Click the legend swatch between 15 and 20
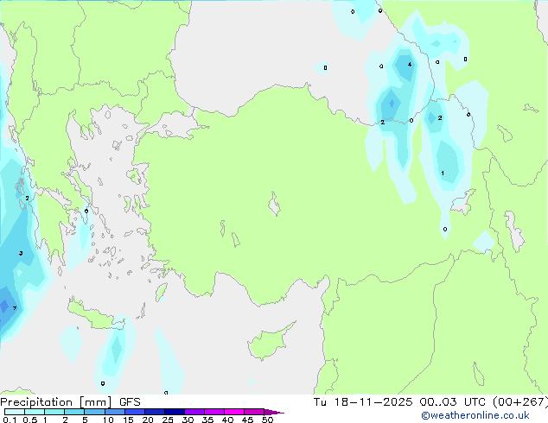Viewport: 548px width, 423px height. click(x=134, y=412)
